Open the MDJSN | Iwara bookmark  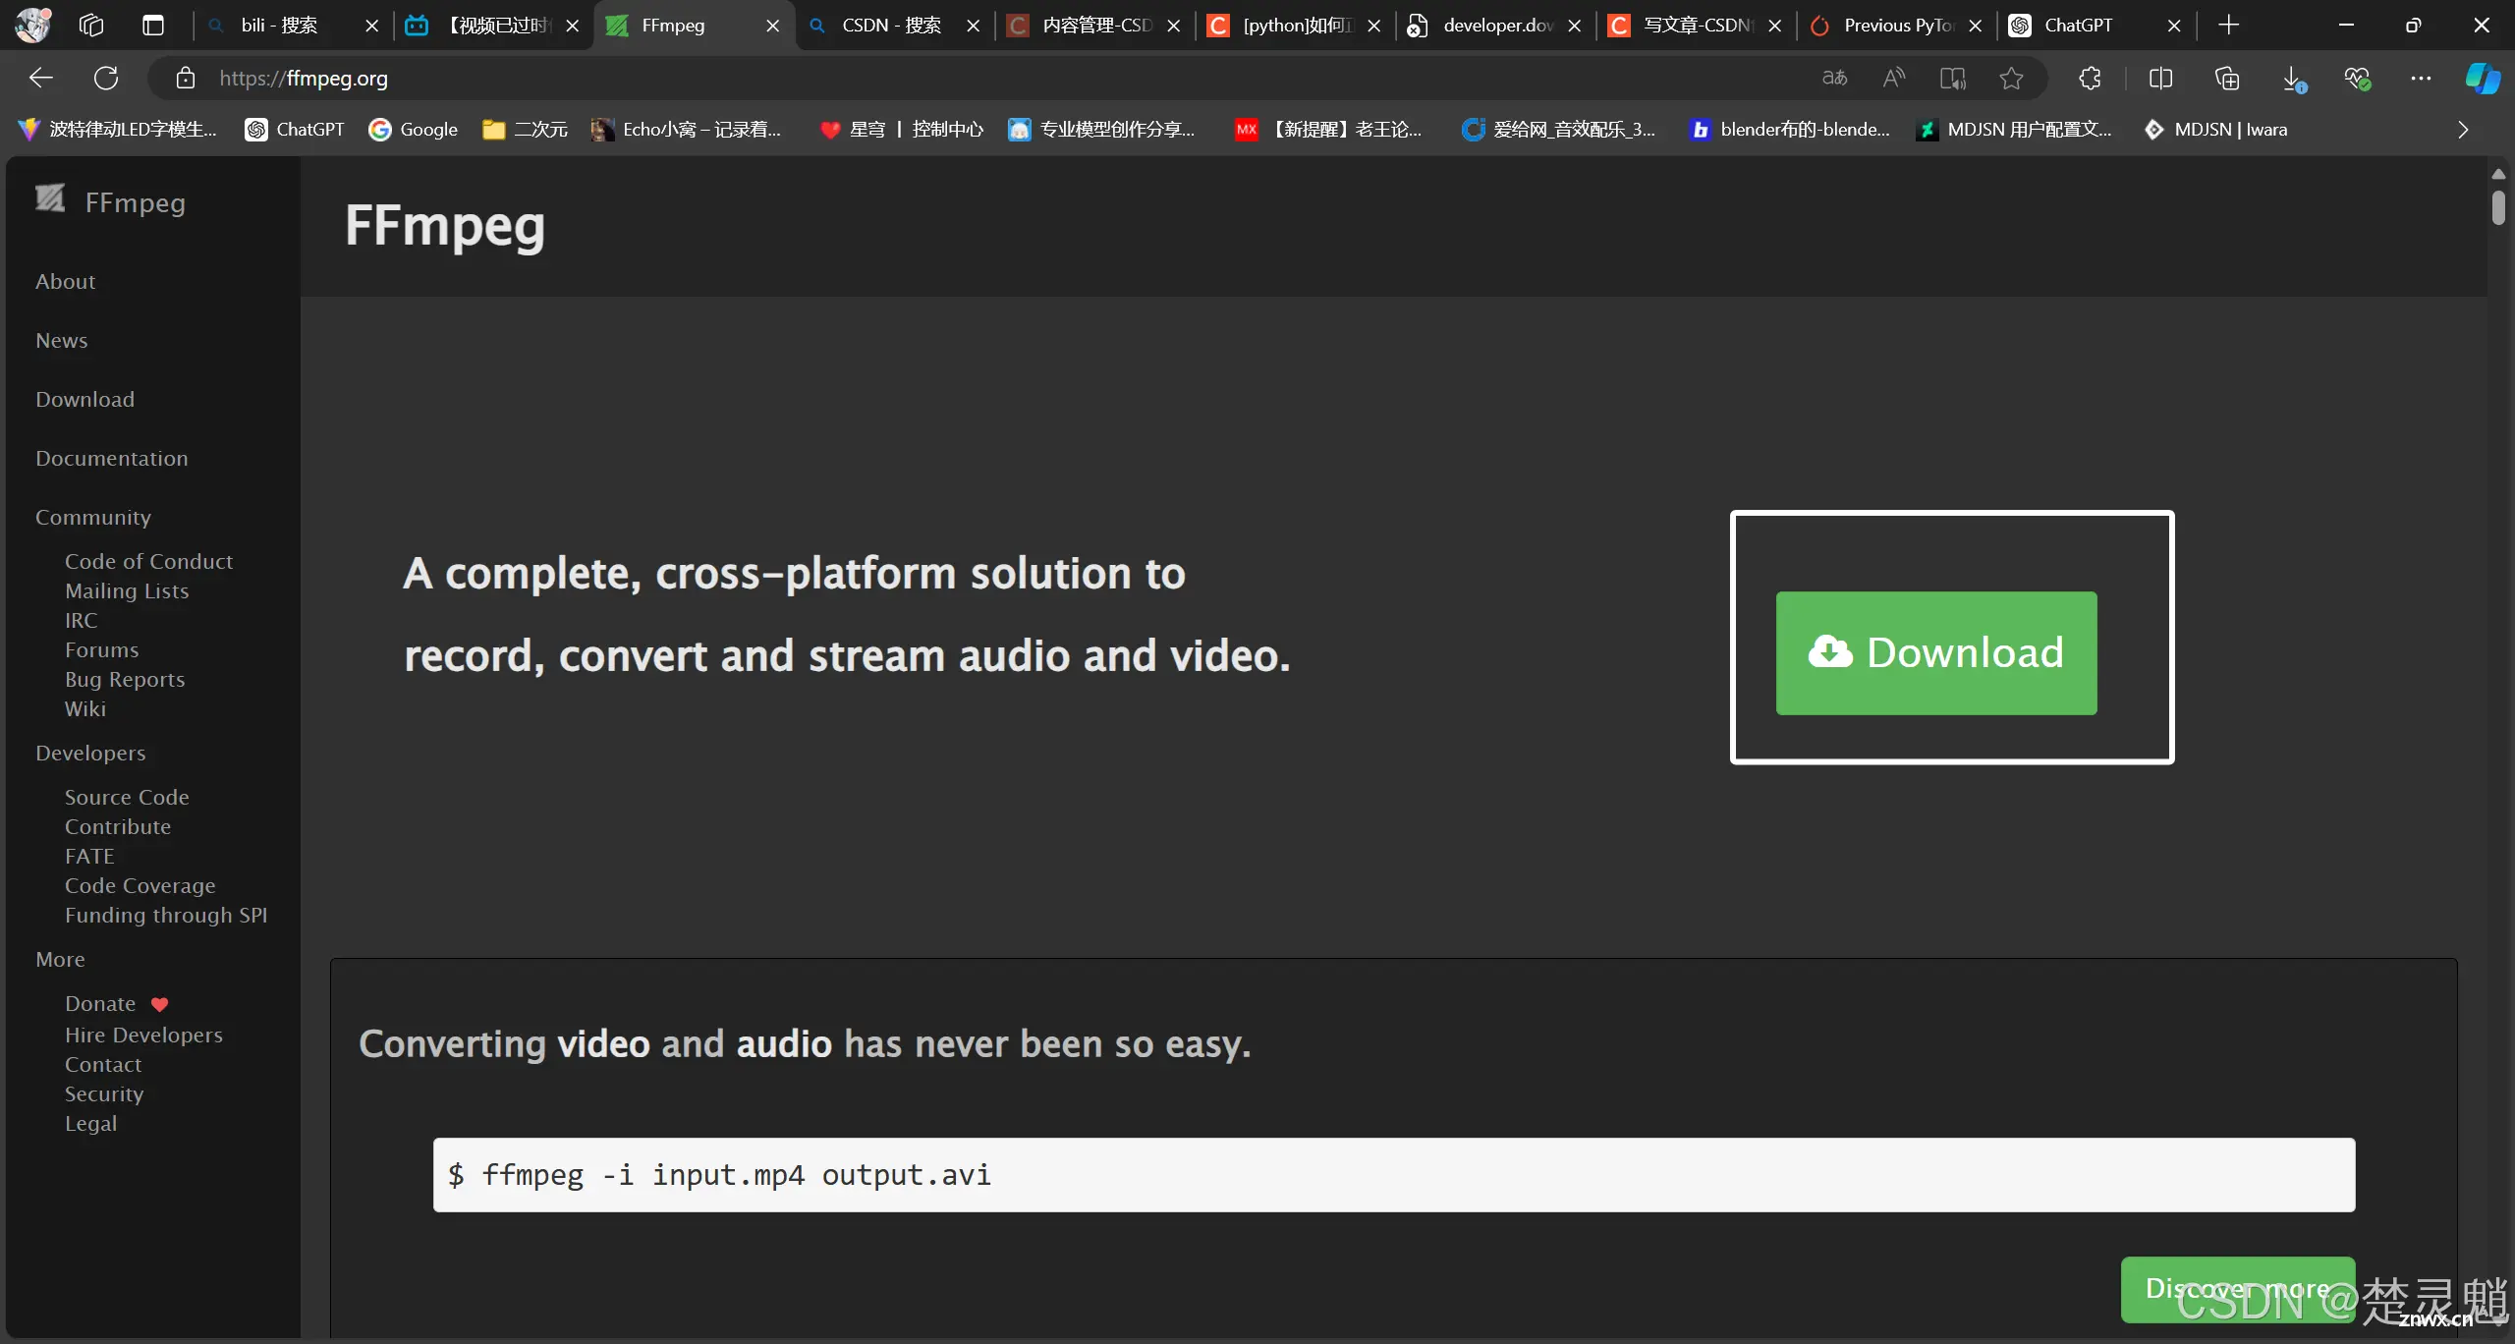pyautogui.click(x=2215, y=129)
